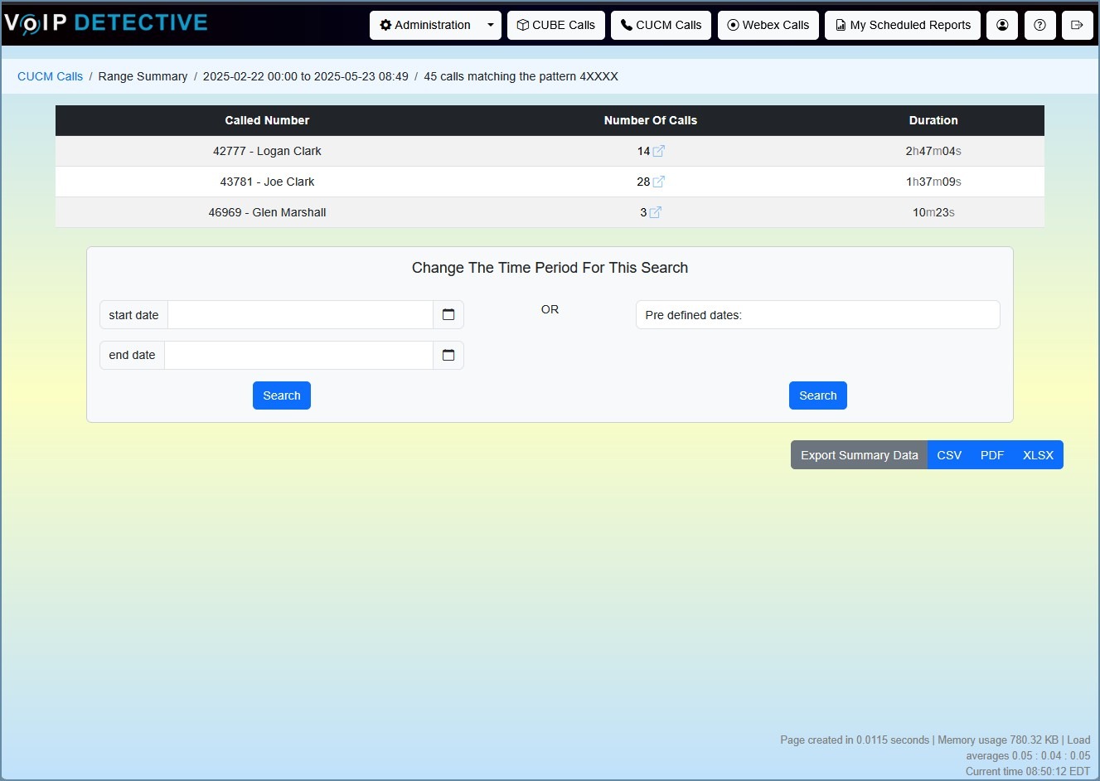The image size is (1100, 781).
Task: Click the end date input field
Action: [x=298, y=355]
